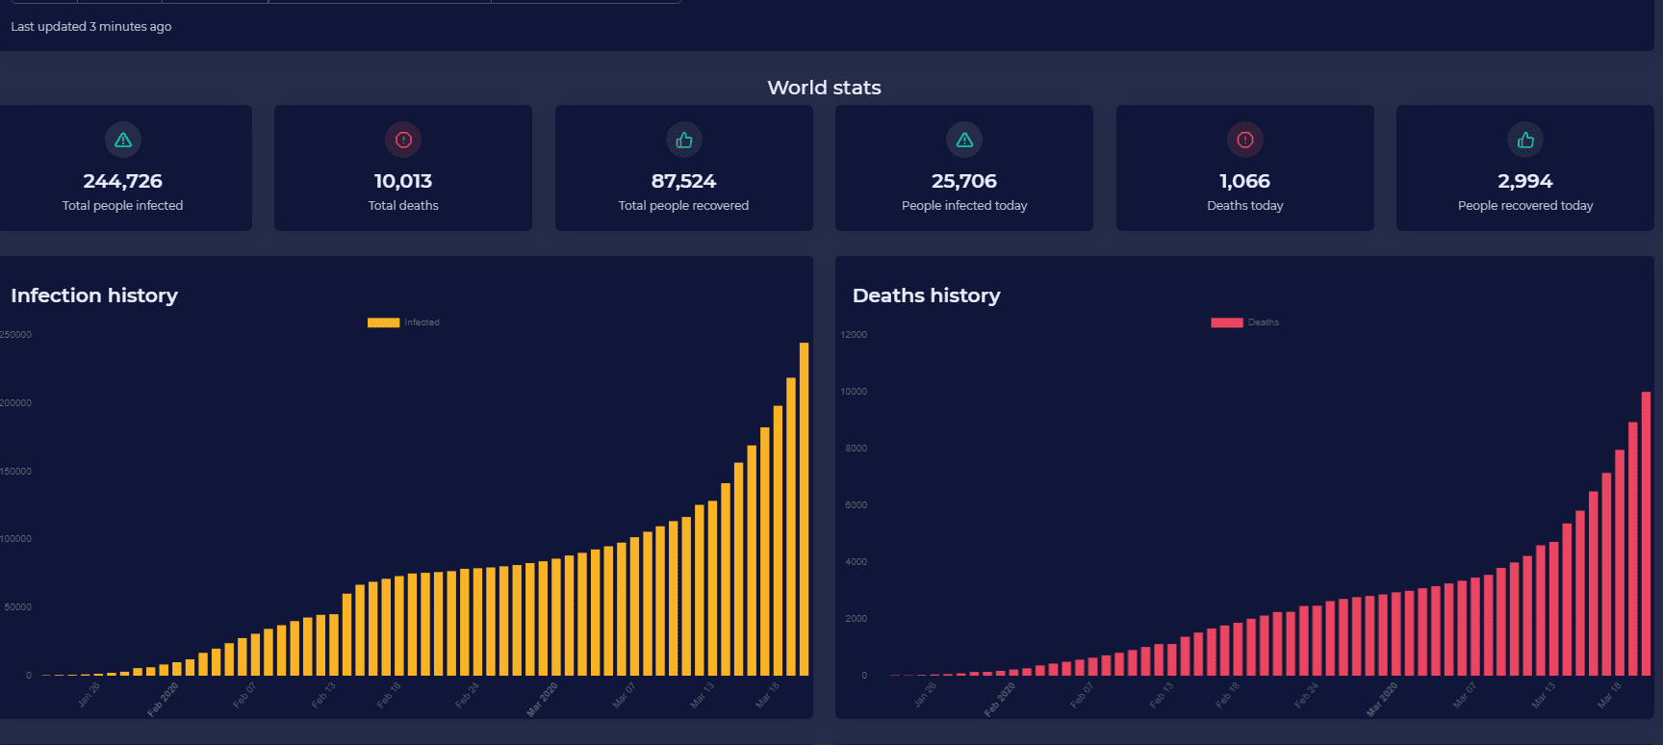Click Jan 26 label on Infection history axis
Image resolution: width=1663 pixels, height=745 pixels.
pyautogui.click(x=89, y=695)
